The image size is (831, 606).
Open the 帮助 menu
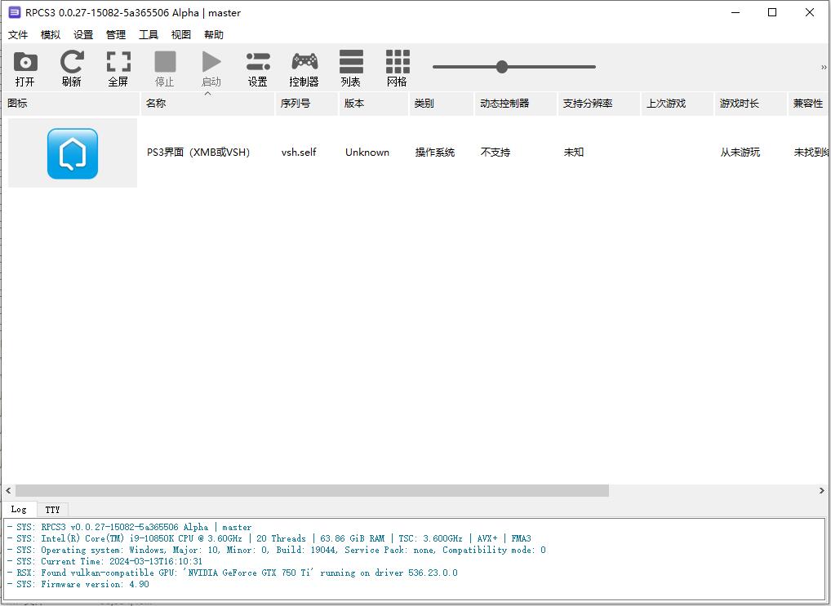214,35
